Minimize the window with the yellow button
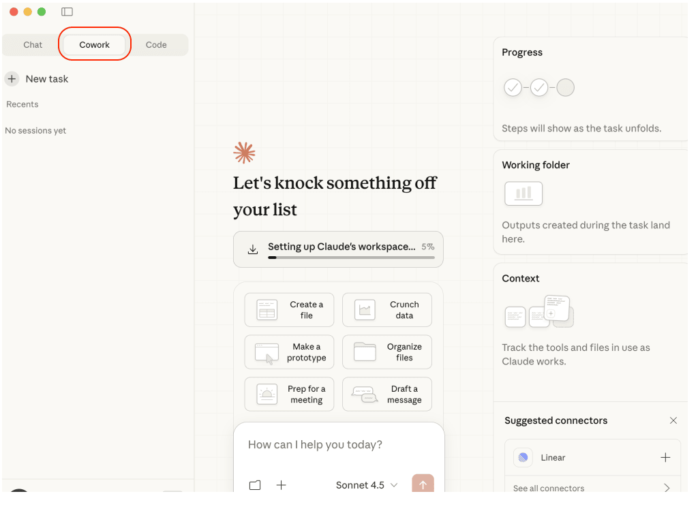Viewport: 698px width, 511px height. point(27,12)
